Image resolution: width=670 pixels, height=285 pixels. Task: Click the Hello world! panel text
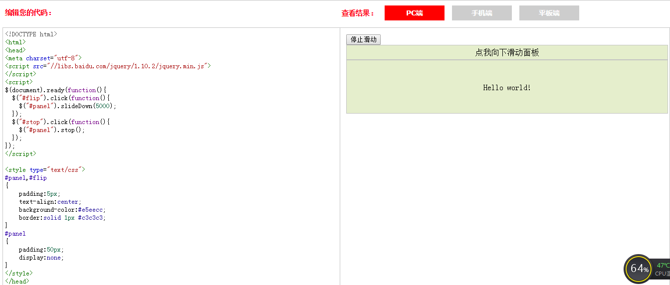507,88
